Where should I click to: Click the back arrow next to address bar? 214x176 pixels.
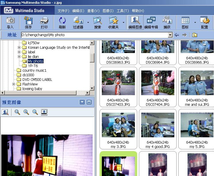pyautogui.click(x=177, y=35)
